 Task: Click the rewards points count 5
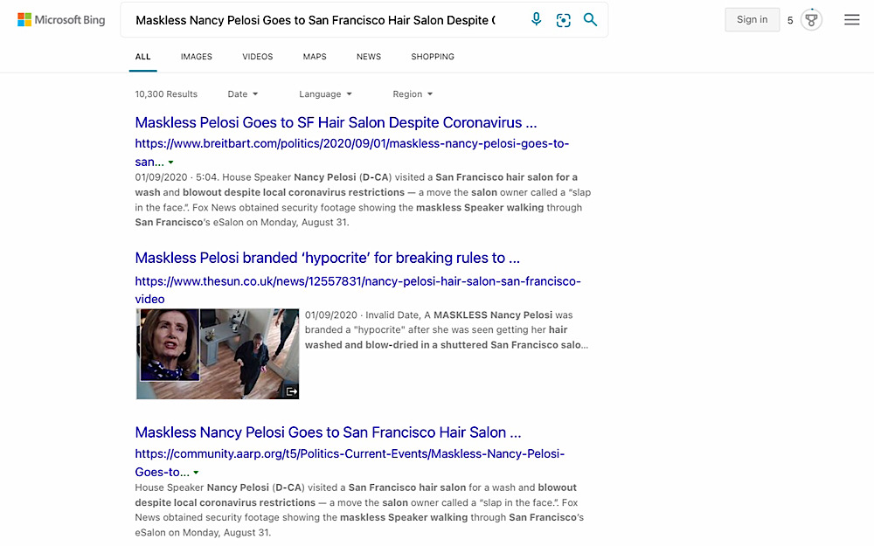click(x=790, y=21)
